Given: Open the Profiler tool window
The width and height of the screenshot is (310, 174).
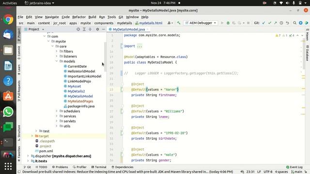Looking at the screenshot, I should [79, 167].
